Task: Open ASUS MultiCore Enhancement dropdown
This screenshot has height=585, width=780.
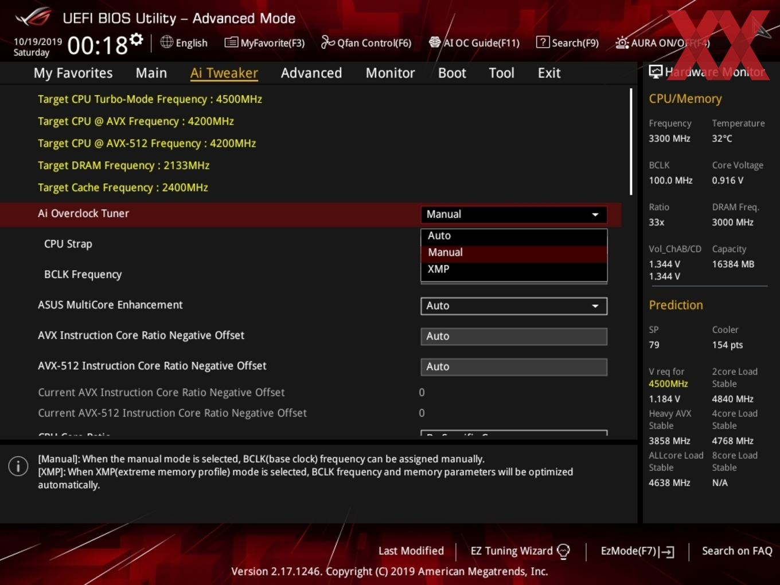Action: (513, 306)
